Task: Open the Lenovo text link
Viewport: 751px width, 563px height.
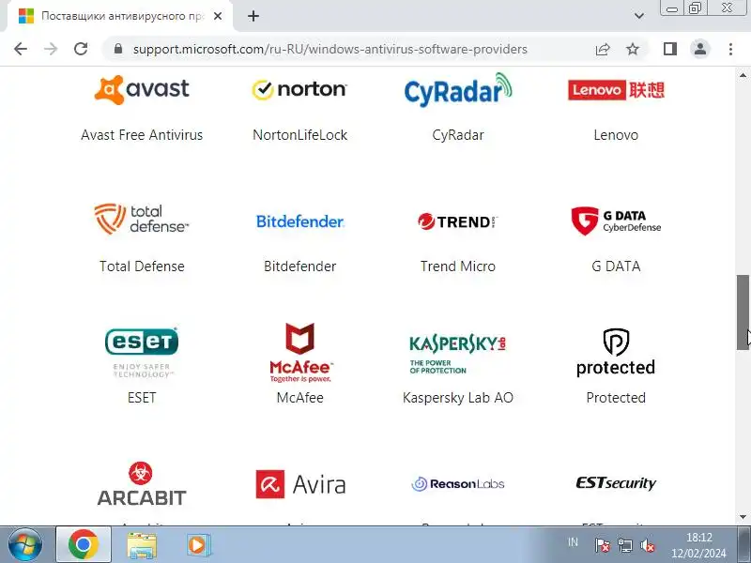Action: [616, 135]
